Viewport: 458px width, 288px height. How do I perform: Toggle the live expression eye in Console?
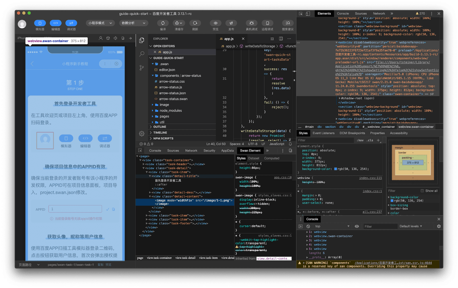point(357,226)
